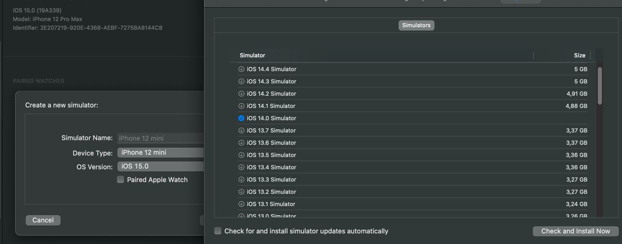Download iOS 13.1 Simulator via its arrow icon
This screenshot has height=244, width=622.
tap(241, 204)
